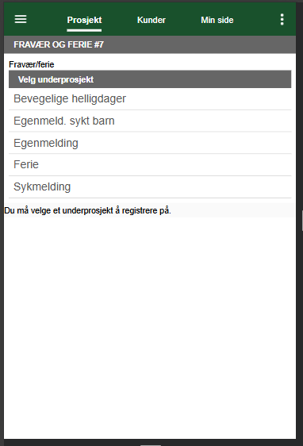The height and width of the screenshot is (446, 303).
Task: Select the Sykmelding subproject
Action: 150,186
